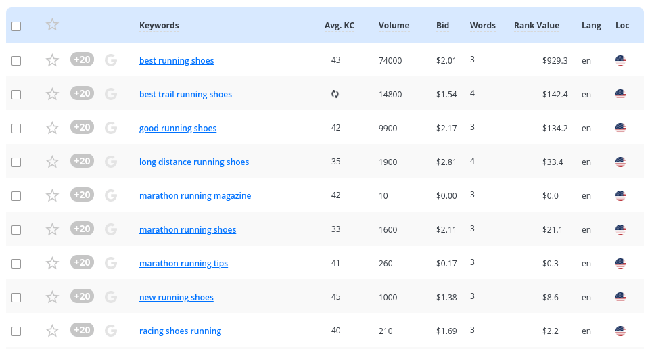Star the 'long distance running shoes' keyword
The image size is (652, 349).
52,162
